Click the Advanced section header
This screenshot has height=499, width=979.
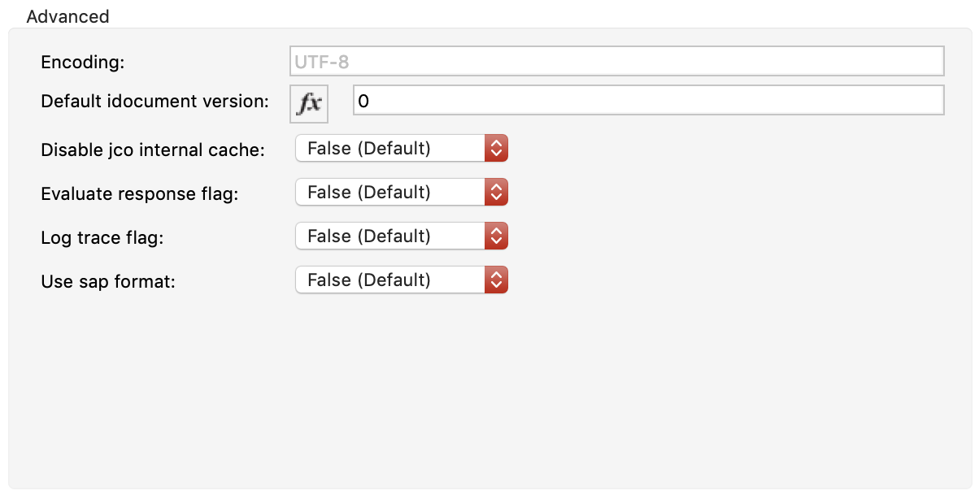point(67,16)
